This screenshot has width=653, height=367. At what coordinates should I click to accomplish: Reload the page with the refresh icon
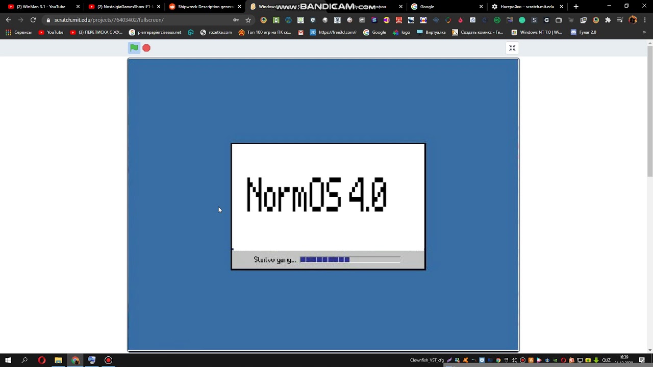[x=33, y=20]
